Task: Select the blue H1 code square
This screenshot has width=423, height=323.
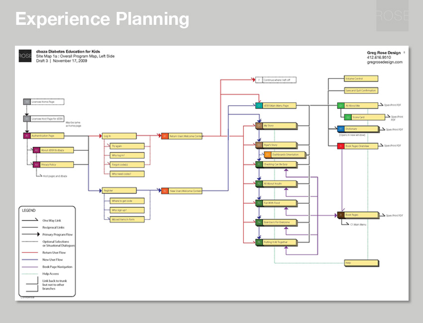Action: 341,129
